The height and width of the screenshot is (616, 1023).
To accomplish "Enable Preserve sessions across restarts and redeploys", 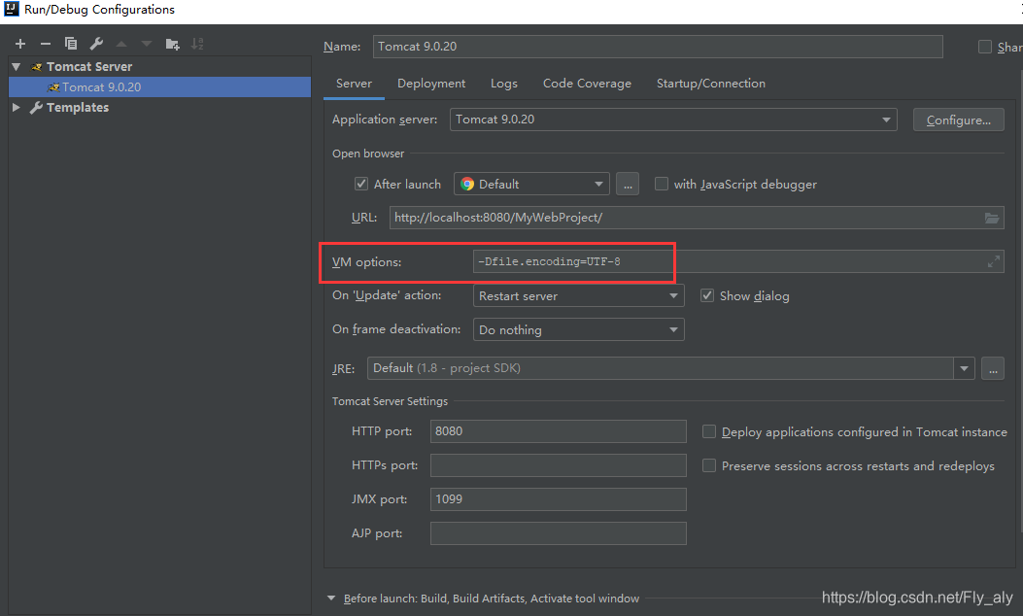I will pos(709,466).
